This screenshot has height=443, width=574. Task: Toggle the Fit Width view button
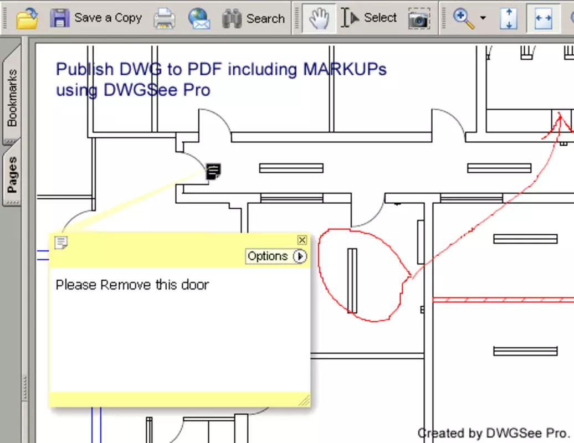(x=543, y=18)
